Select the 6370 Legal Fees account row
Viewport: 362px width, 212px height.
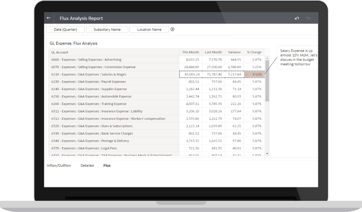[x=113, y=148]
